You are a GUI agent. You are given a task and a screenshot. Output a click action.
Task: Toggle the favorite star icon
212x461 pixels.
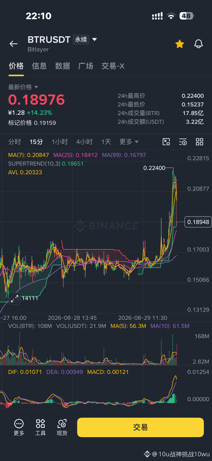(x=180, y=44)
